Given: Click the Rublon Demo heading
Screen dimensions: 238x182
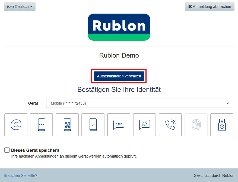Looking at the screenshot, I should pyautogui.click(x=119, y=55).
